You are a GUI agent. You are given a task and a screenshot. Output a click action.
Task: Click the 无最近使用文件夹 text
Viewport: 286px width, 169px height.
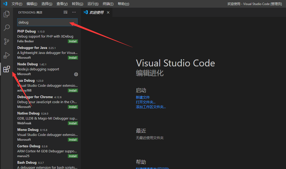click(149, 138)
